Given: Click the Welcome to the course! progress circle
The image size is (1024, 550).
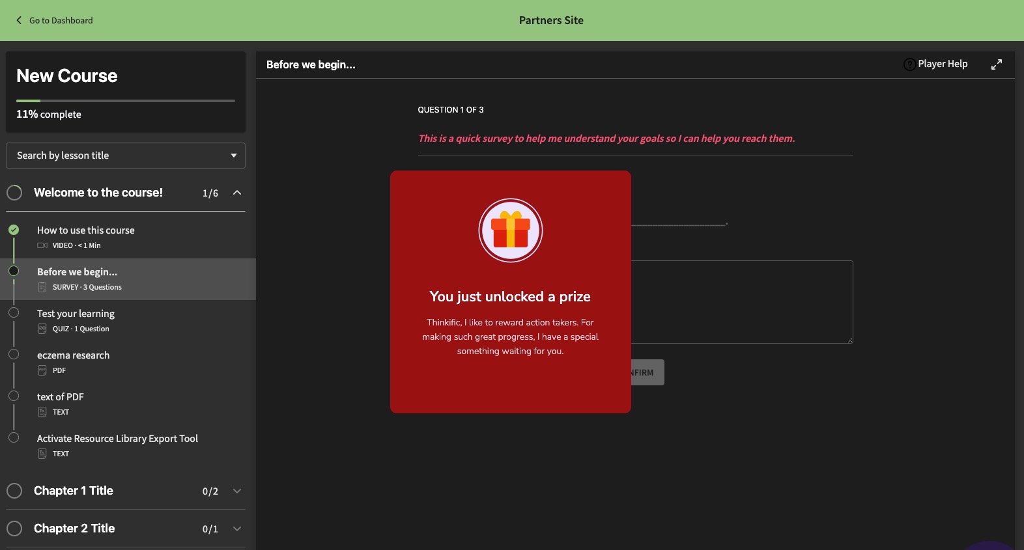Looking at the screenshot, I should coord(14,193).
